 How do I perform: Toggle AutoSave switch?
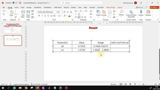pos(15,3)
